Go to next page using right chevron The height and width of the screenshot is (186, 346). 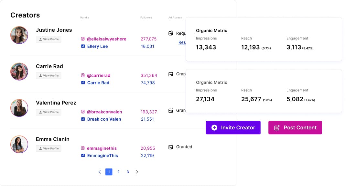(x=137, y=172)
